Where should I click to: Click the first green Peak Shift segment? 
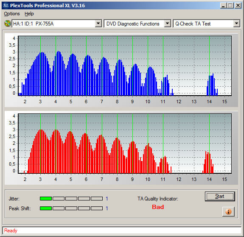(46, 209)
